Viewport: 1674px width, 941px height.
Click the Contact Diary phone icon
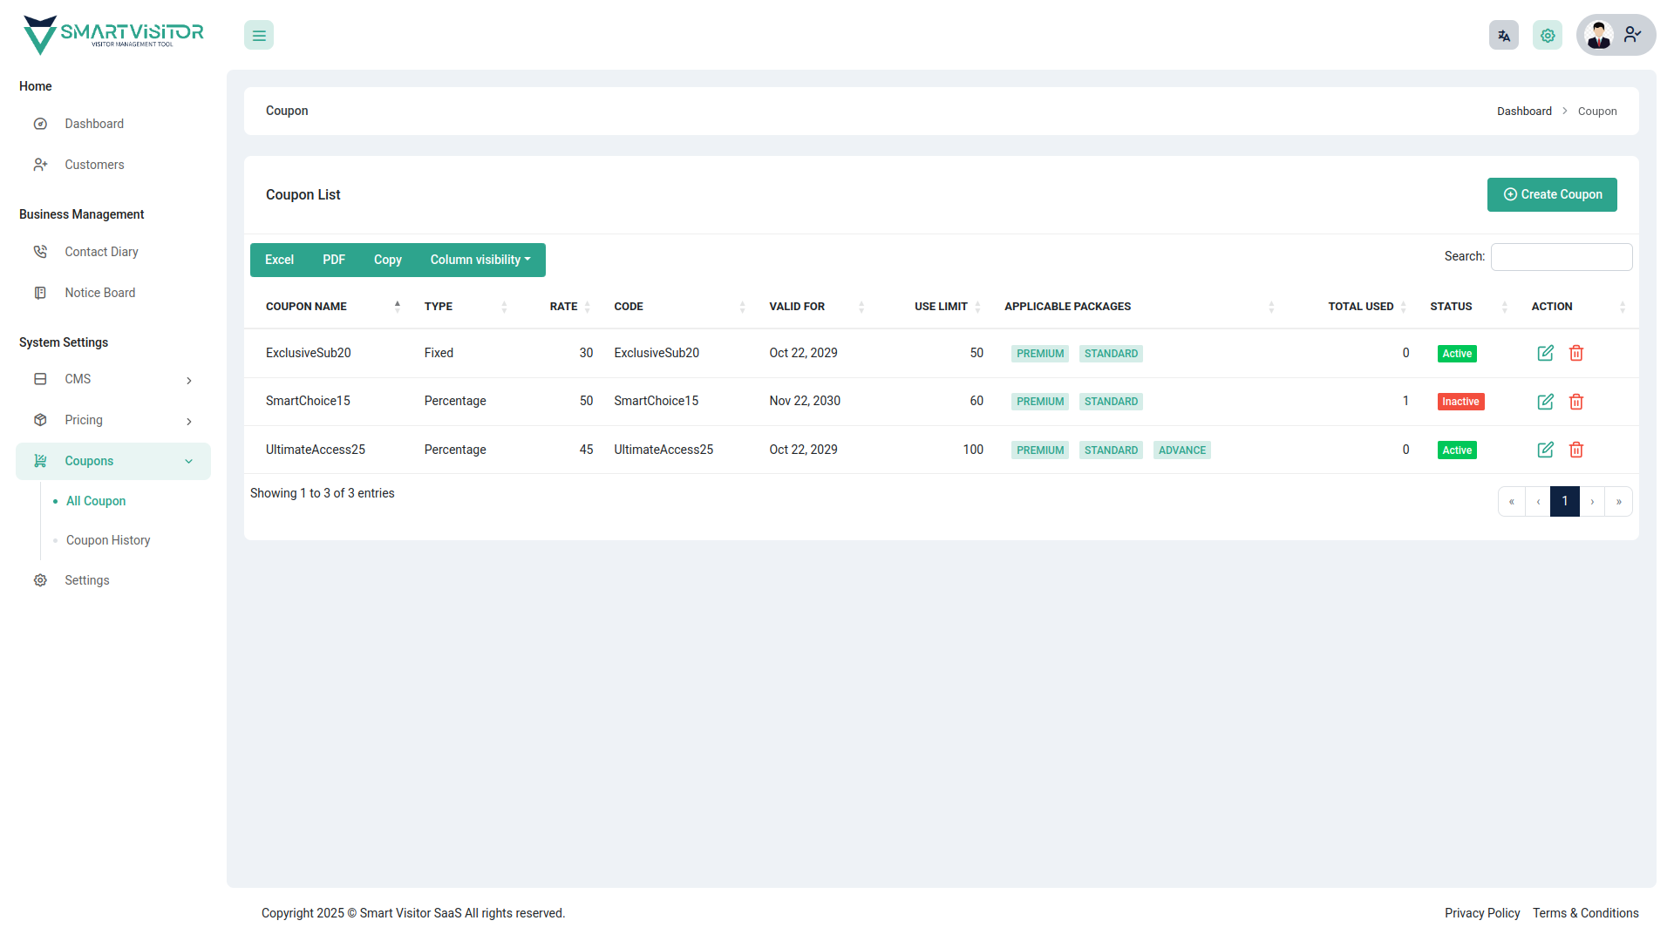tap(40, 251)
